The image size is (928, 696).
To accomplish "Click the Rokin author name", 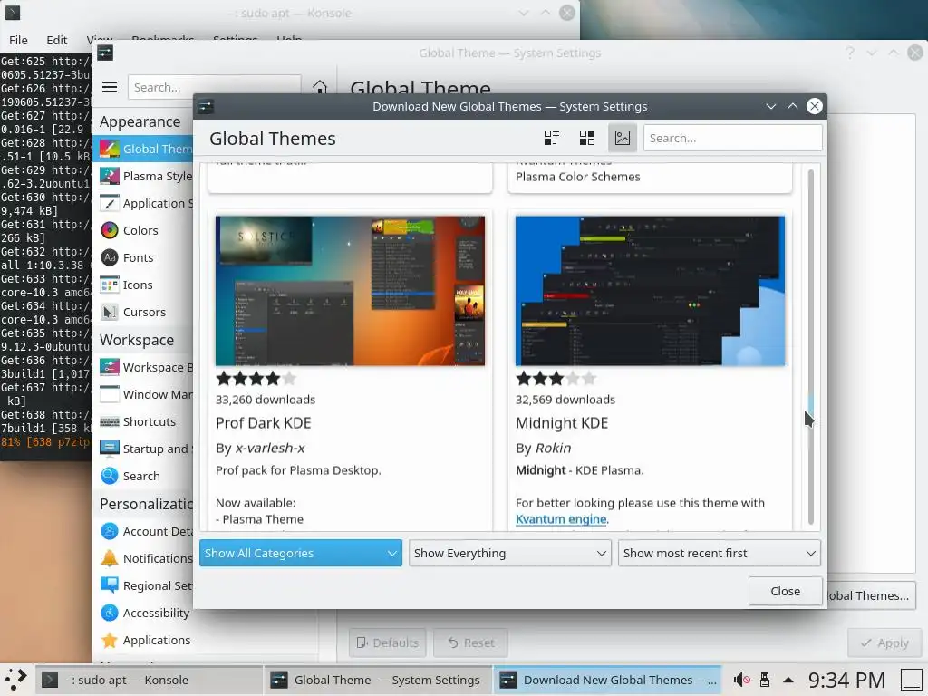I will (554, 448).
